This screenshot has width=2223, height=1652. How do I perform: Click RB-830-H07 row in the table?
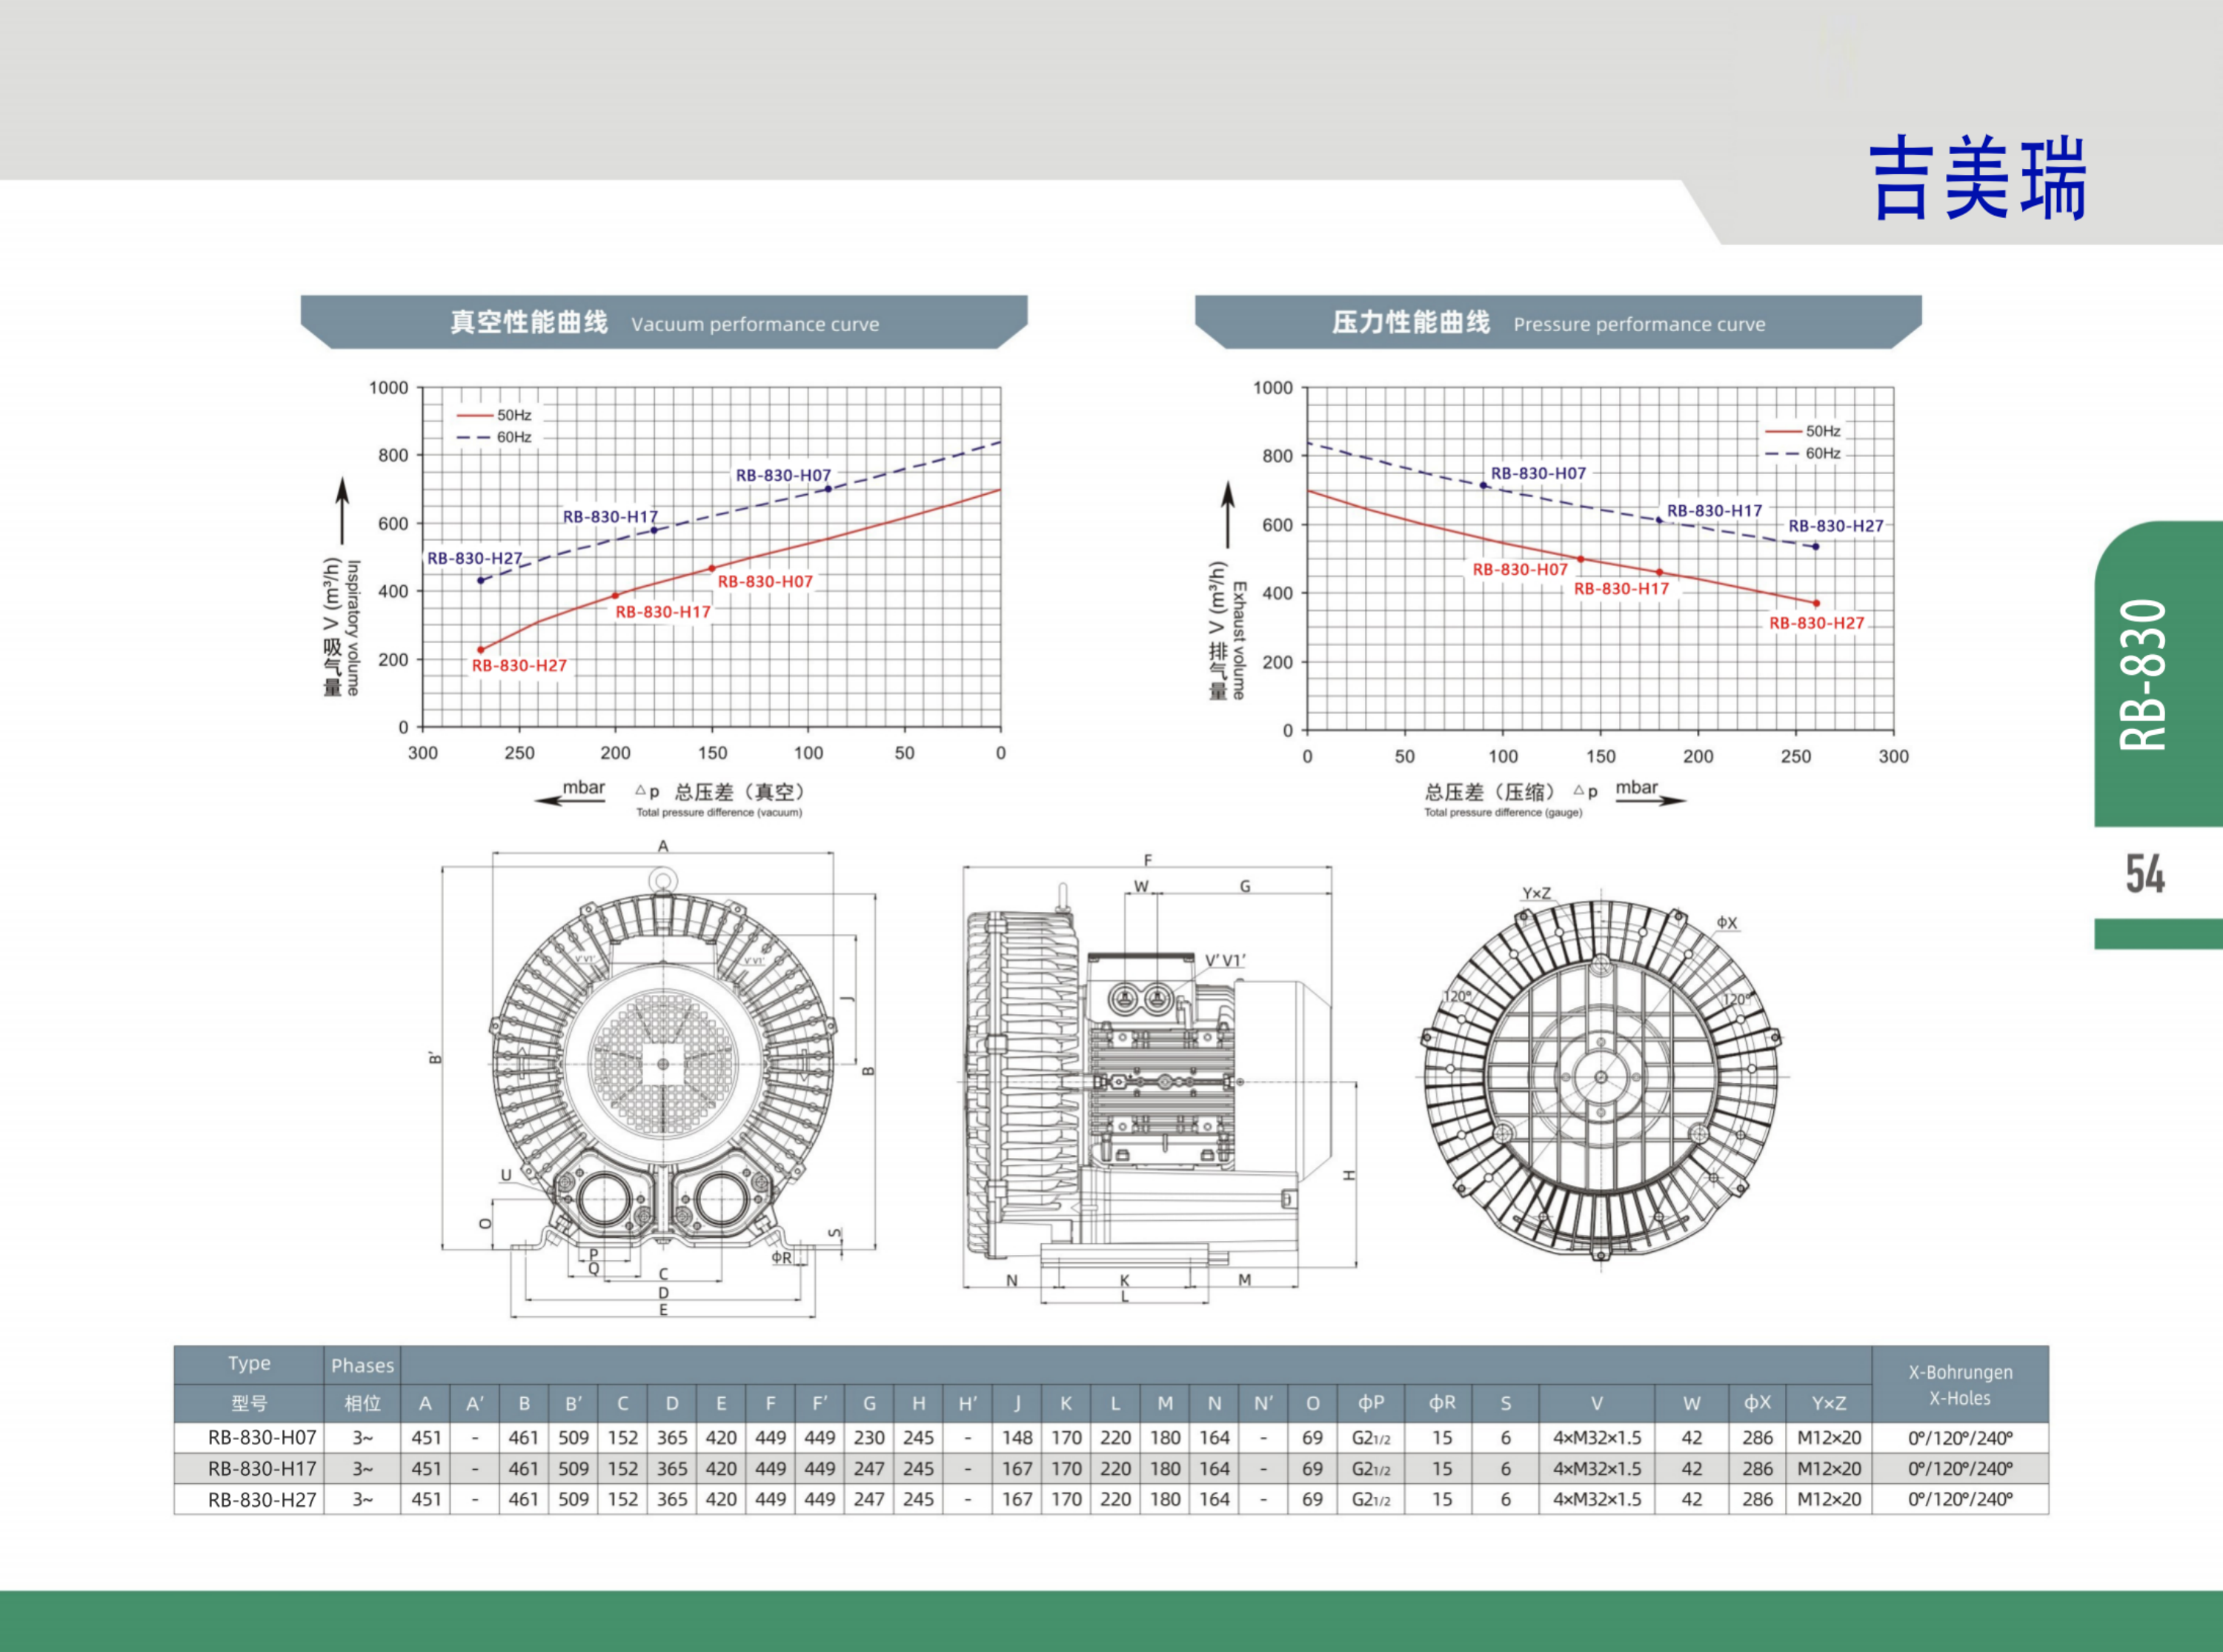point(1111,1438)
